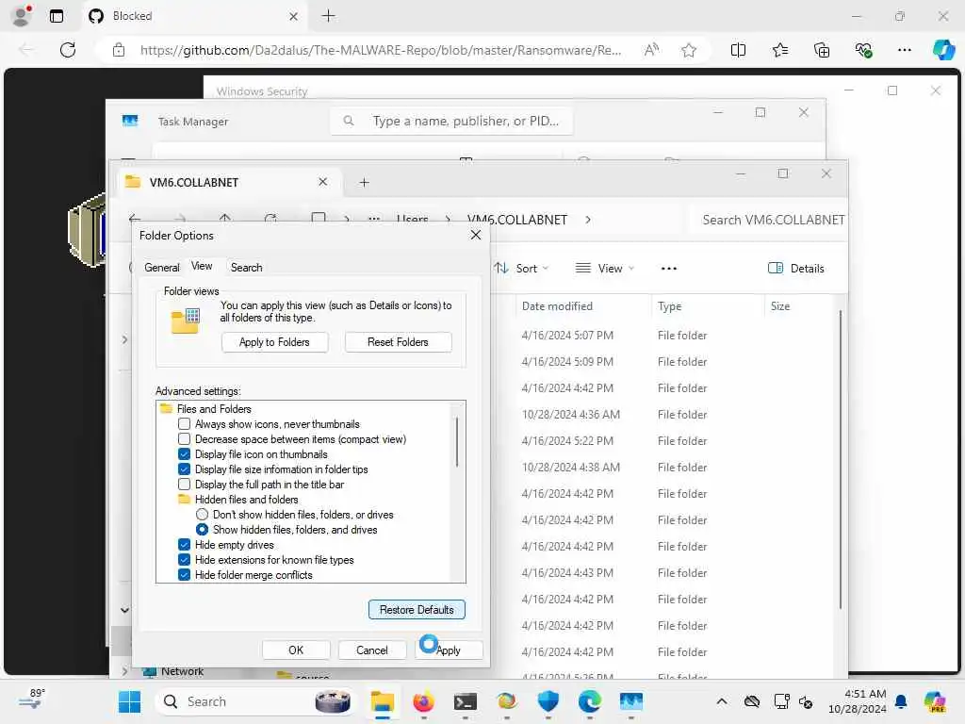Open Windows Security shield in taskbar

point(548,701)
